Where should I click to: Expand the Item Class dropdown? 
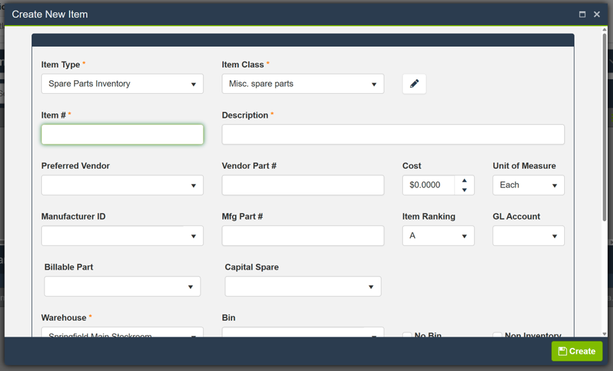[x=302, y=84]
